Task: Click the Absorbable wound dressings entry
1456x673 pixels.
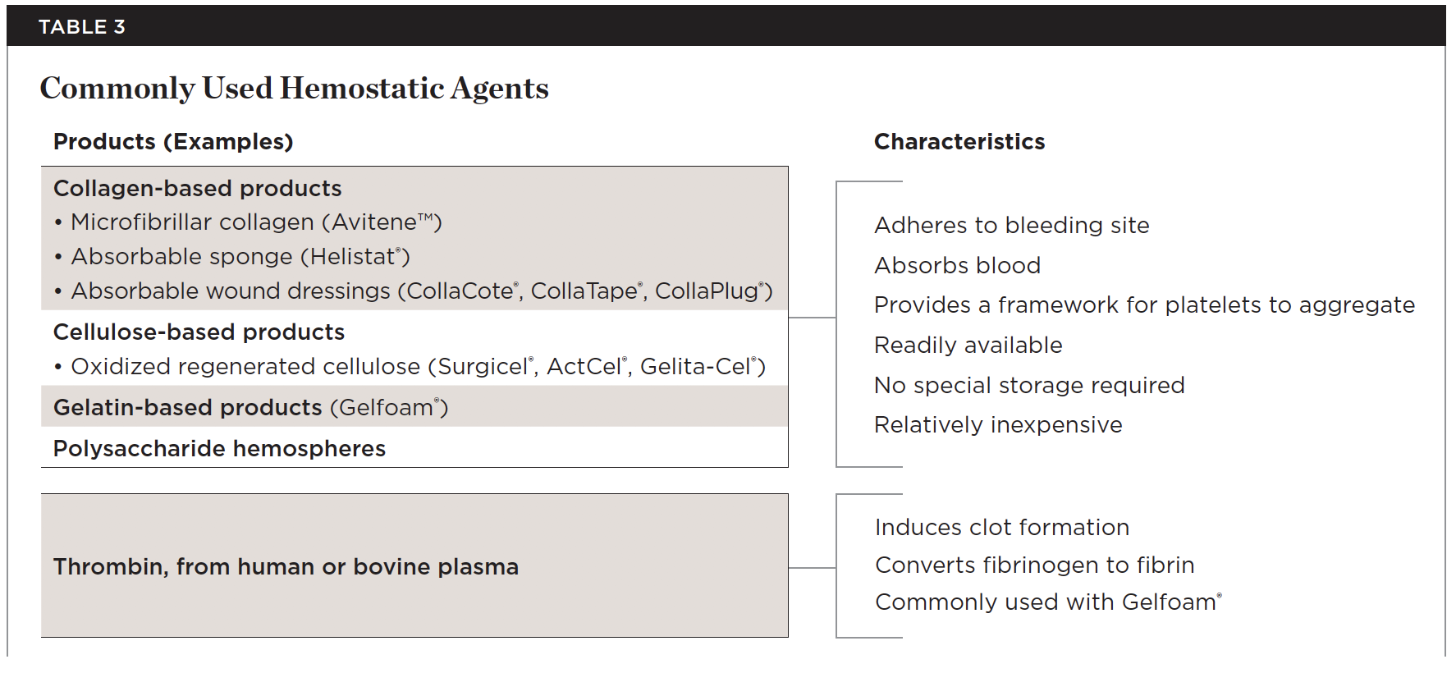Action: [x=421, y=291]
